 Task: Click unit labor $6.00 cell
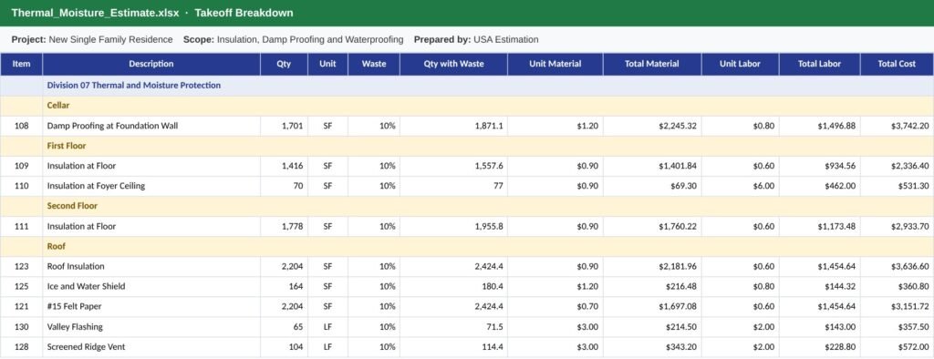tap(741, 186)
